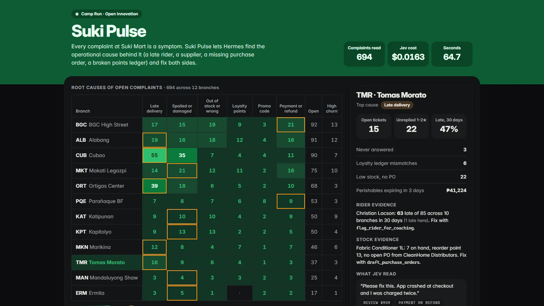Click Ortigas Center's Late delivery cell 39
The height and width of the screenshot is (306, 544).
click(x=154, y=186)
